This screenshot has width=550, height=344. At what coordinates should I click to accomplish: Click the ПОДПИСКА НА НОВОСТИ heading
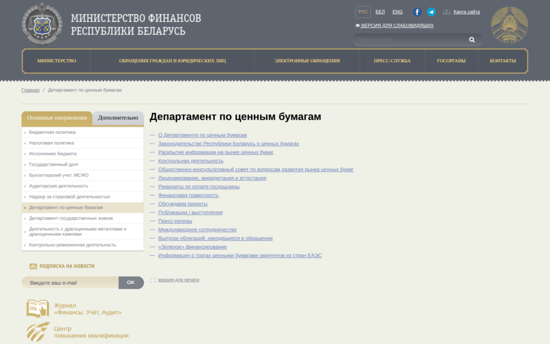pos(67,267)
